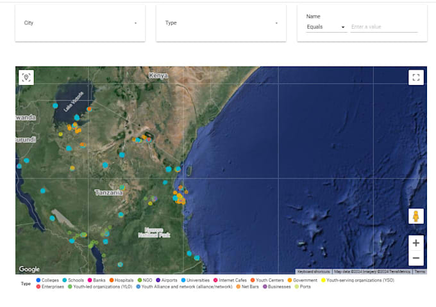Click the Kenya map label
The height and width of the screenshot is (307, 436).
tap(158, 75)
